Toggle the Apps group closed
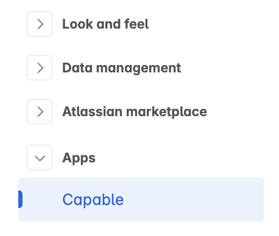Viewport: 279px width, 236px height. [x=40, y=158]
